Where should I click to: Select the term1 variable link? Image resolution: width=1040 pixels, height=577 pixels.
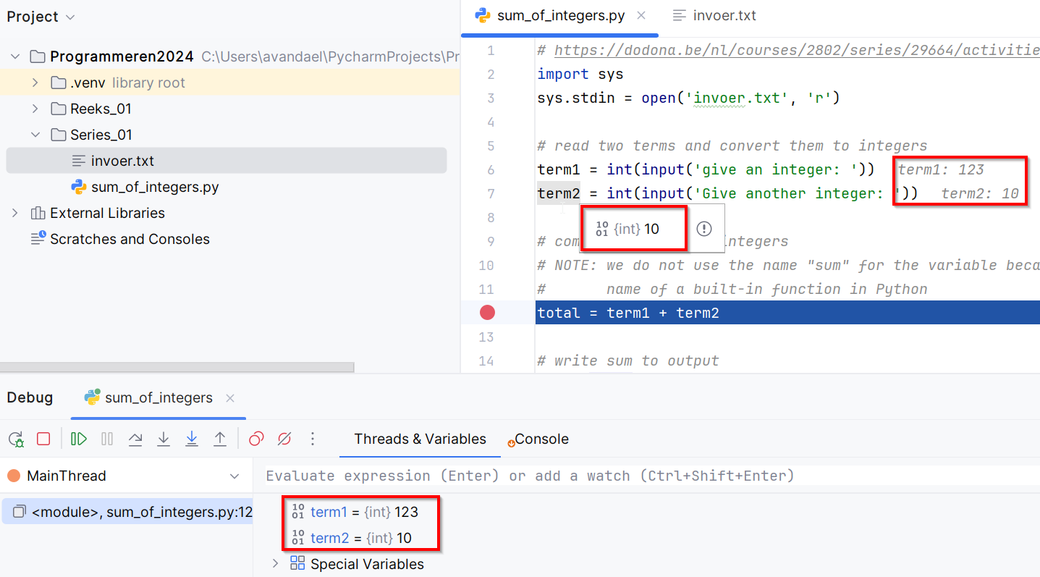[x=329, y=512]
